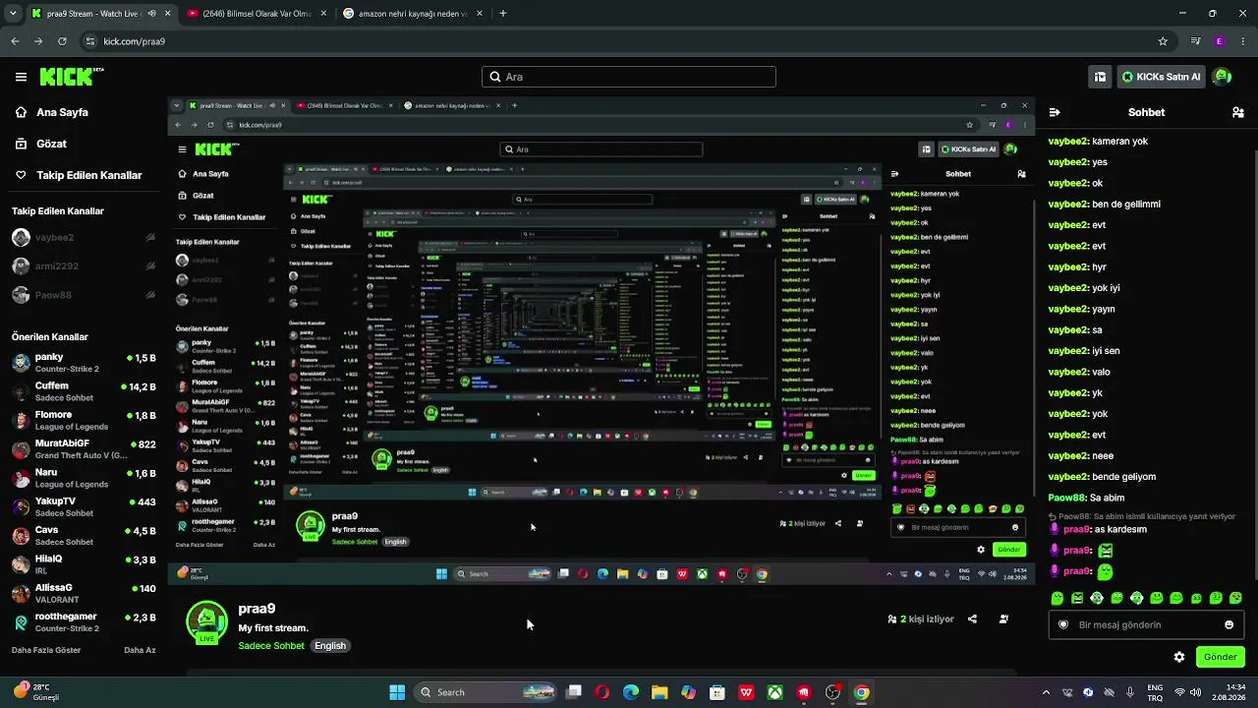Open recommended channel panky in the main sidebar
The image size is (1258, 708).
pos(84,363)
